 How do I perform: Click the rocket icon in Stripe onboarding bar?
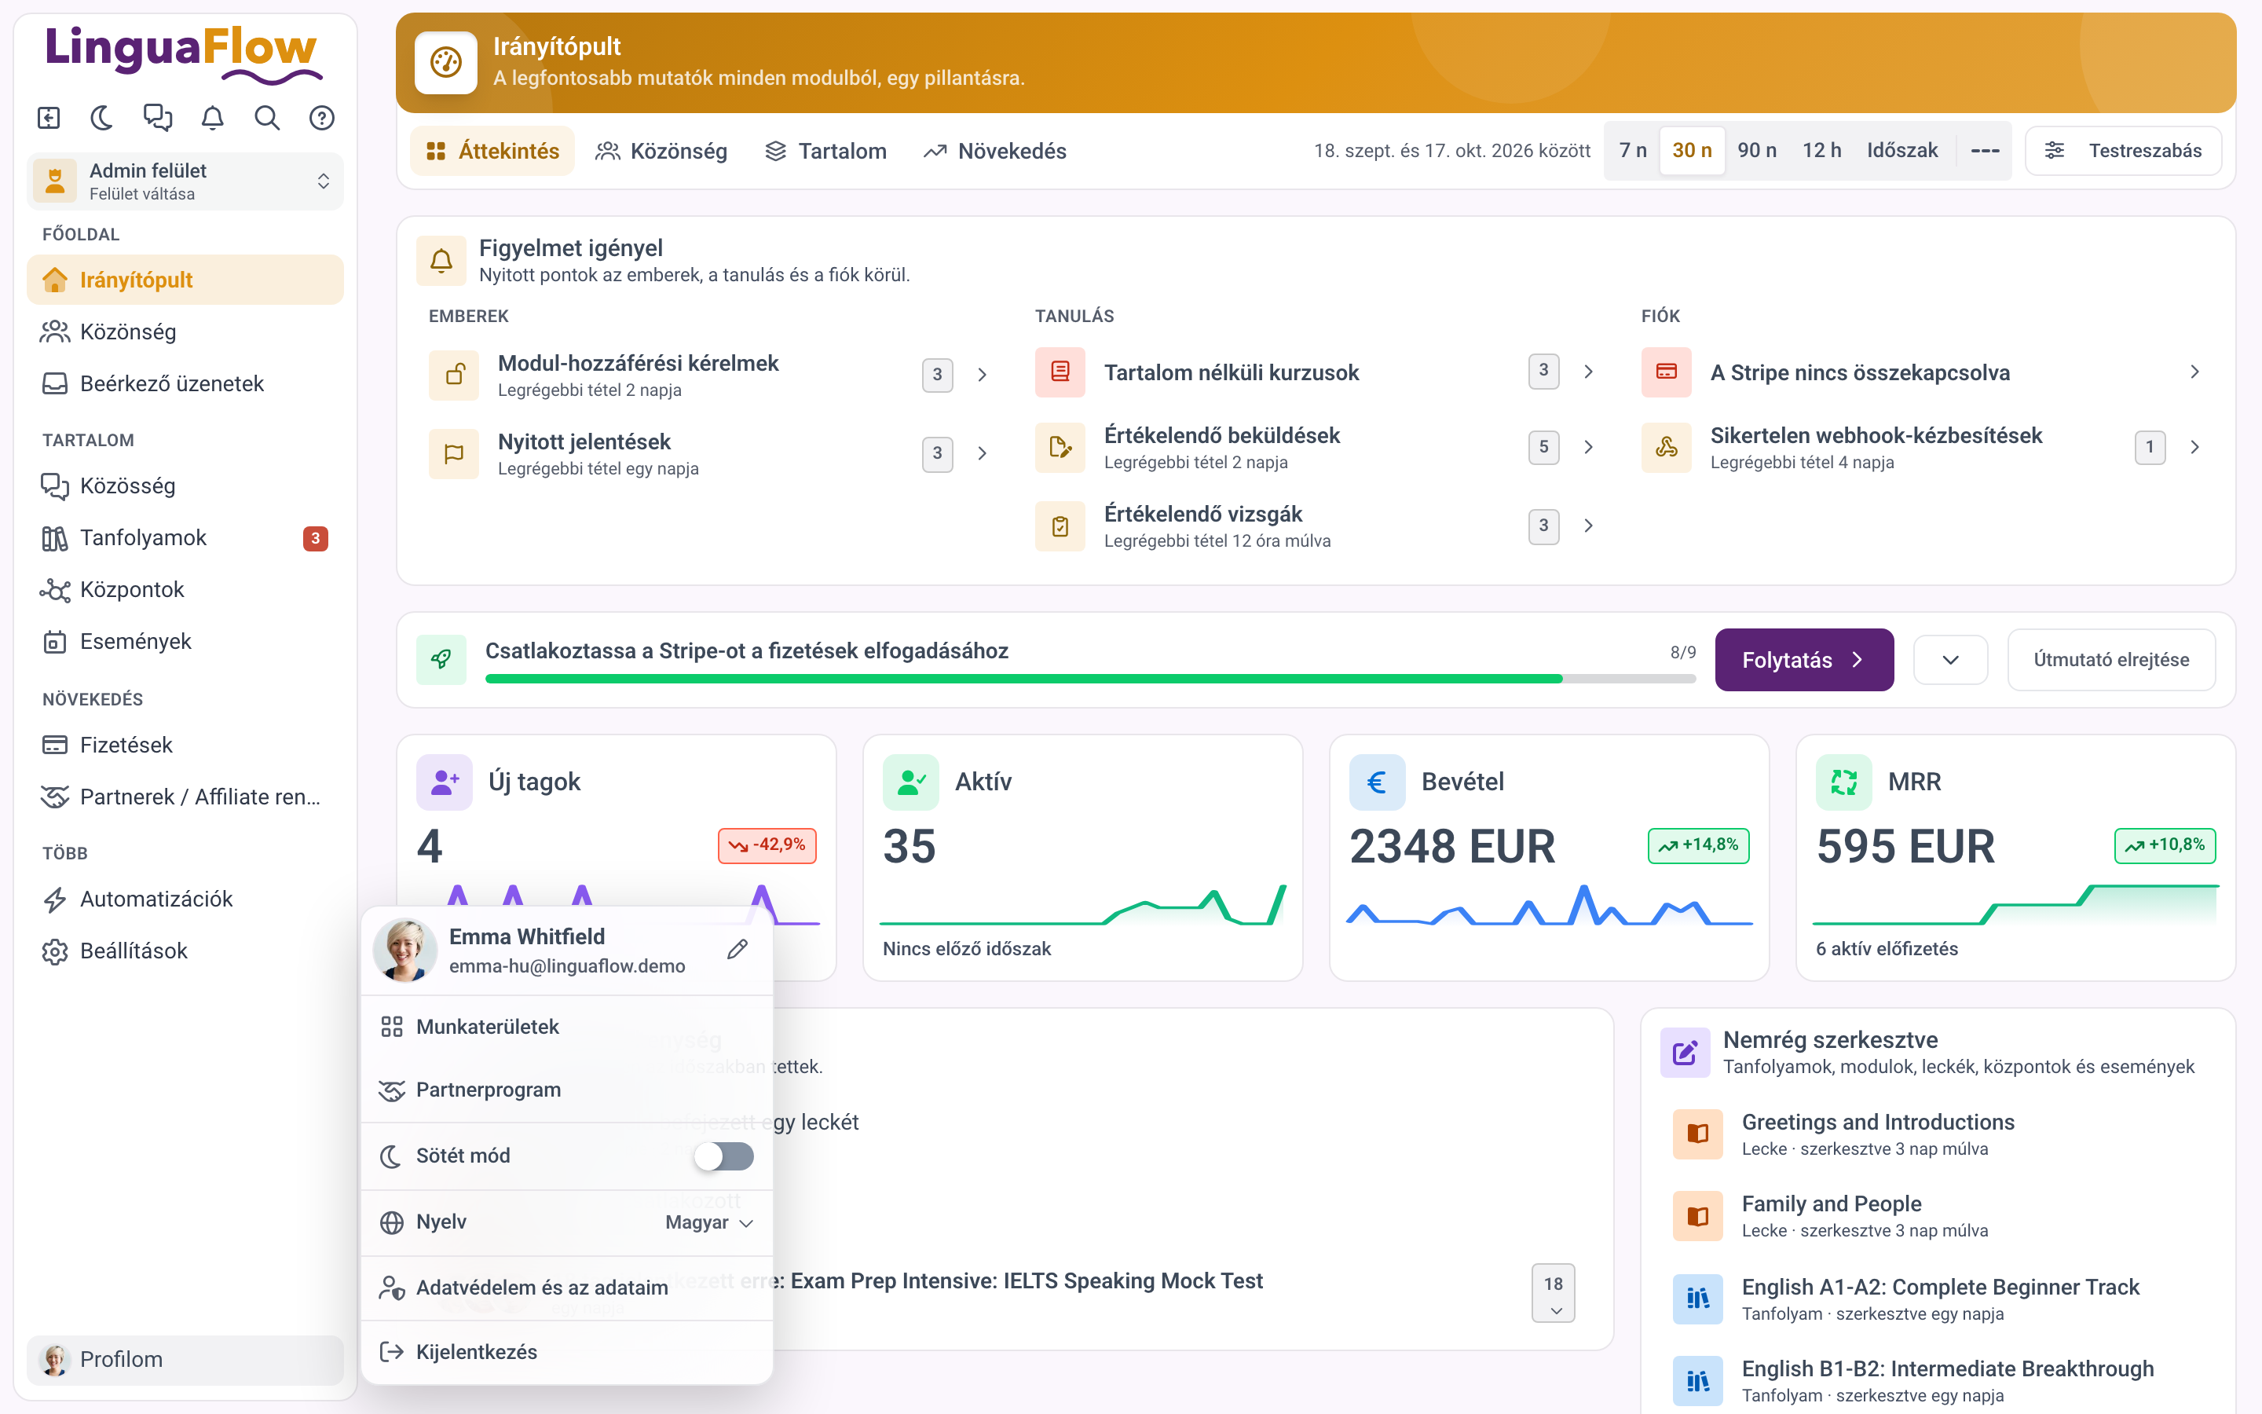tap(441, 659)
